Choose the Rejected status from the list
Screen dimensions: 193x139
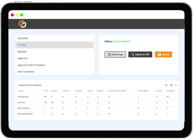[22, 52]
